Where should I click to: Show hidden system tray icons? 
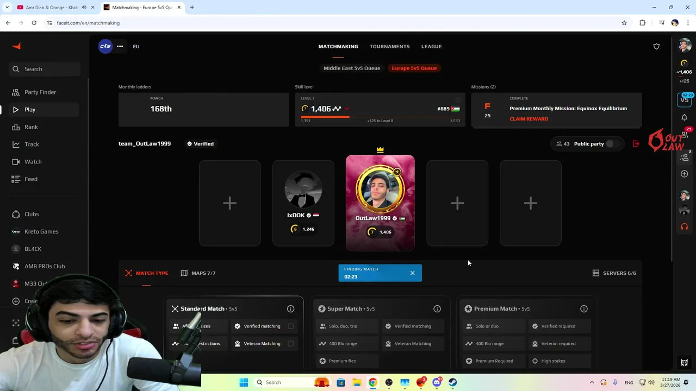point(592,382)
